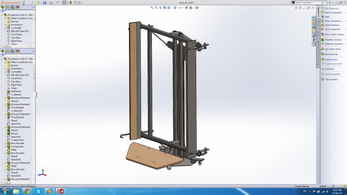The height and width of the screenshot is (195, 347).
Task: Click the Edit Appearance colored sphere icon
Action: pos(186,7)
